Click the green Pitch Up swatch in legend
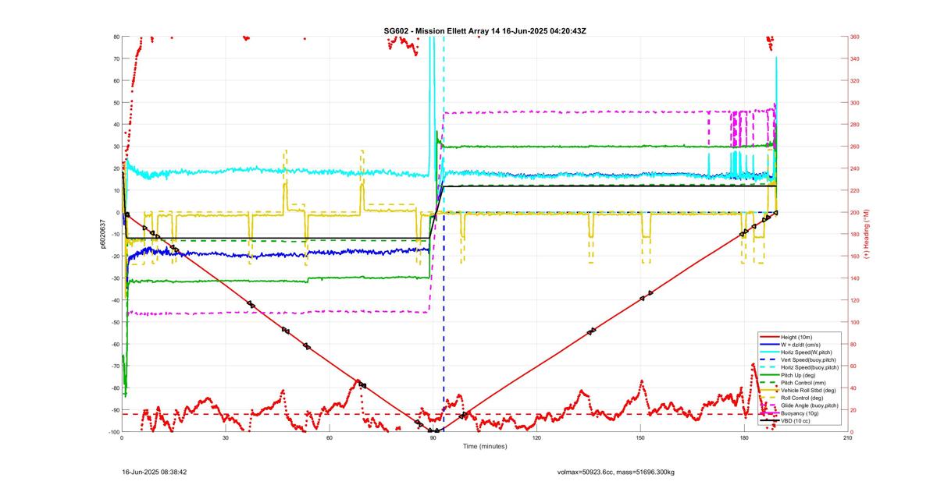Image resolution: width=937 pixels, height=485 pixels. click(770, 375)
